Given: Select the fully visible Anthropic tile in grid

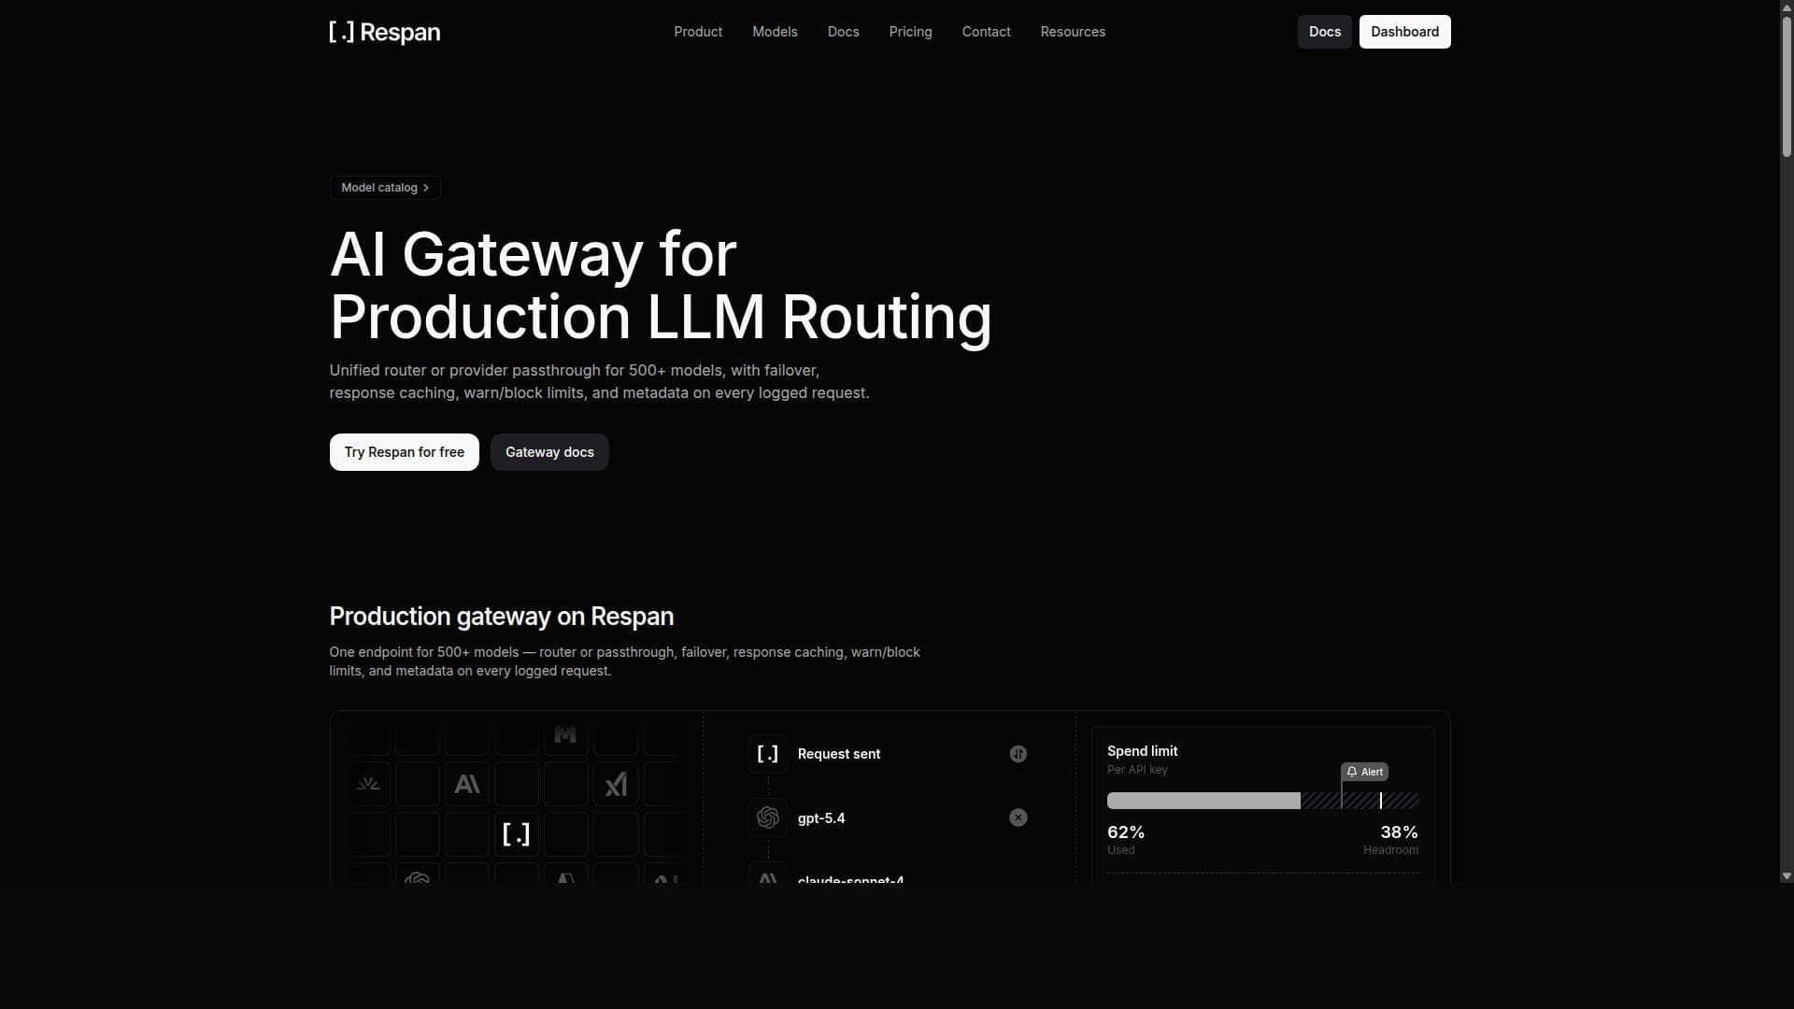Looking at the screenshot, I should 467,785.
